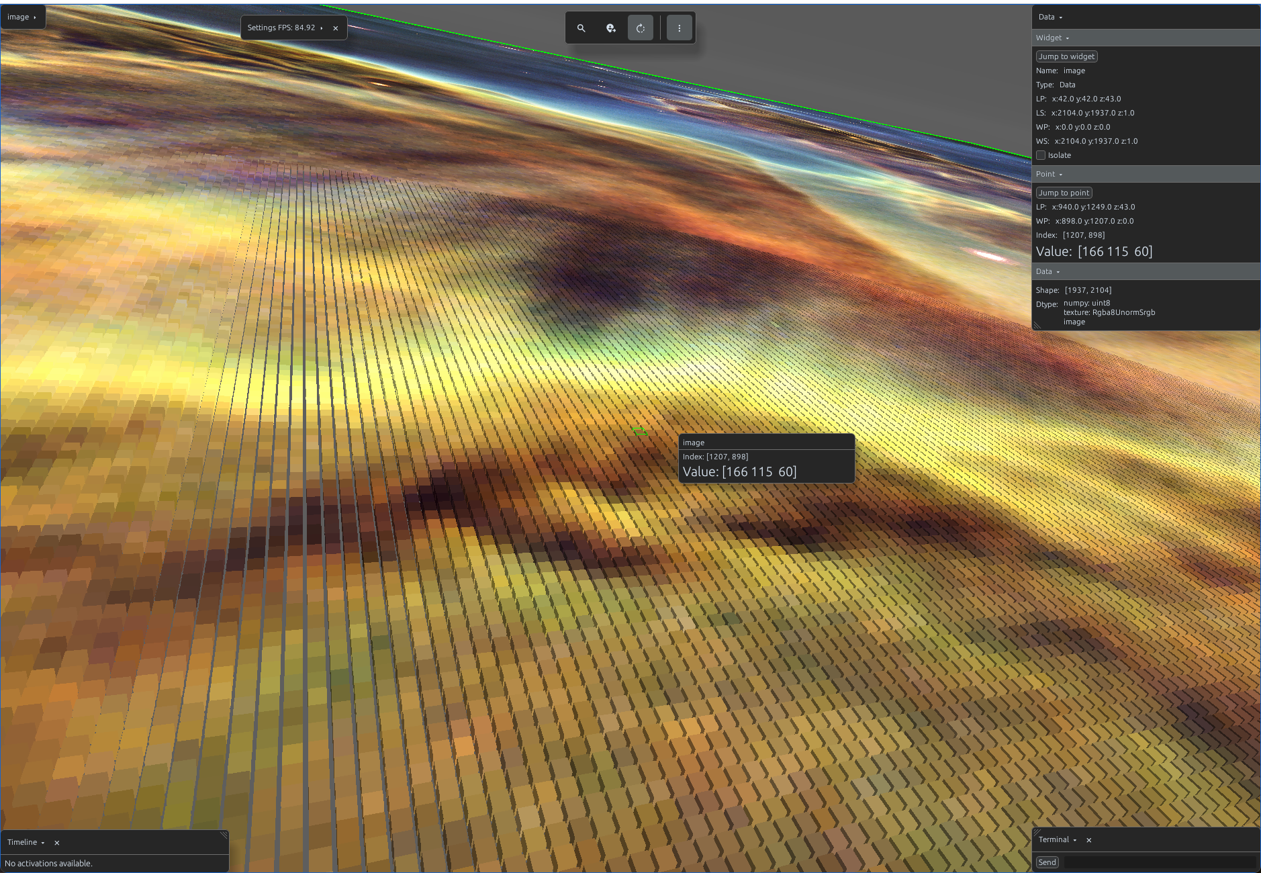Close the Settings FPS panel
The image size is (1261, 873).
336,28
